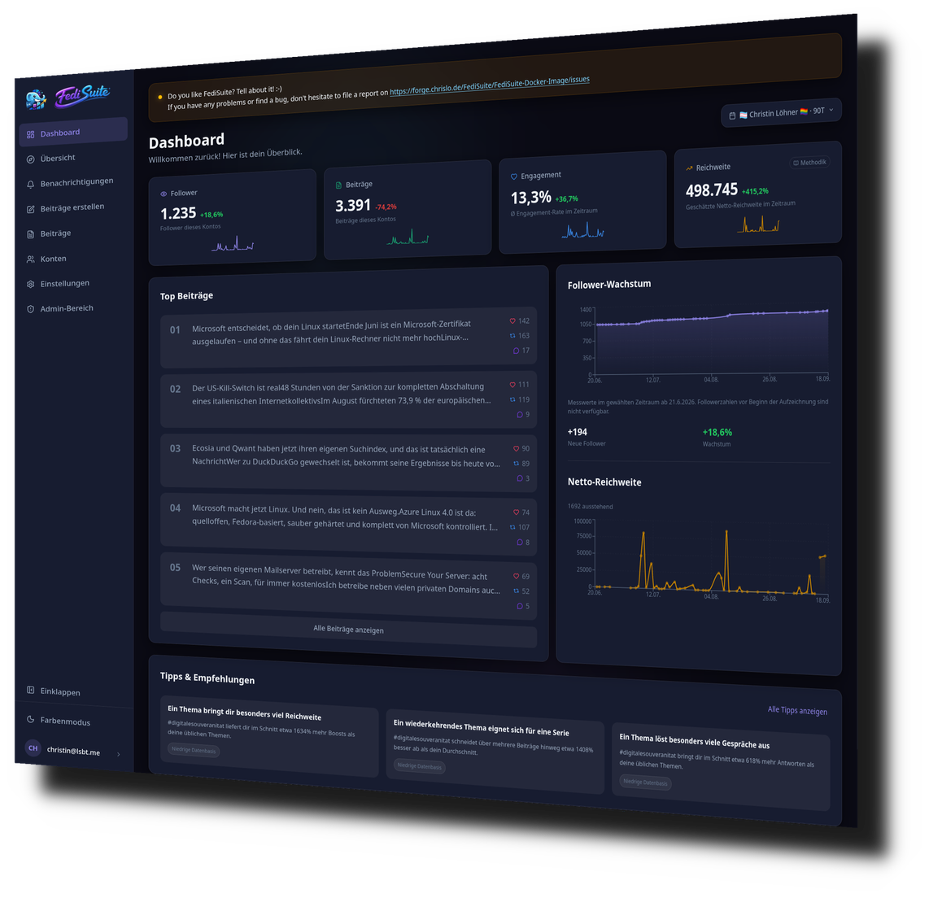Click Niedrige Datenbasis badge on Reichweite tip
The image size is (929, 898).
[x=194, y=751]
